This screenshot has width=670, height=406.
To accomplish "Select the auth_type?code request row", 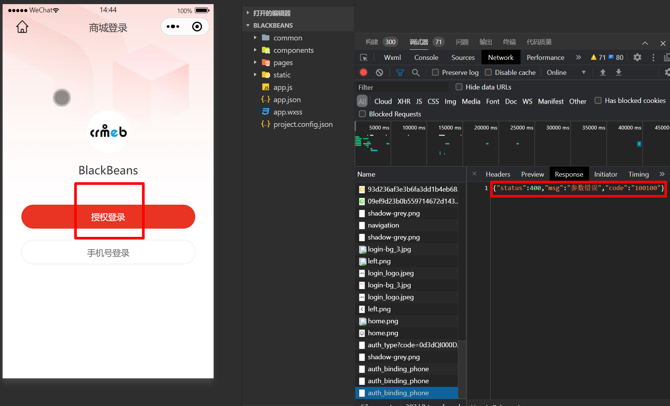I will 407,345.
